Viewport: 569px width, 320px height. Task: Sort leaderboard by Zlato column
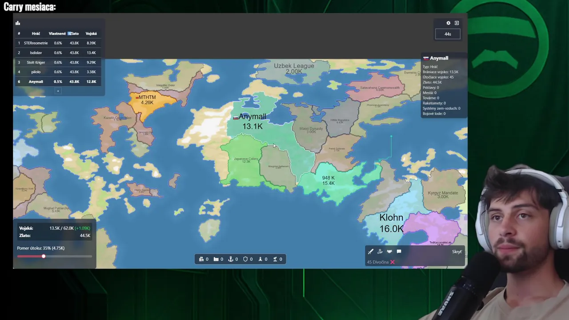[73, 34]
